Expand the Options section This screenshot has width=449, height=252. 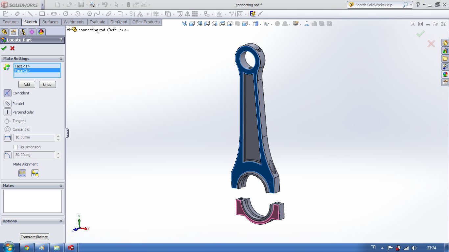click(61, 221)
